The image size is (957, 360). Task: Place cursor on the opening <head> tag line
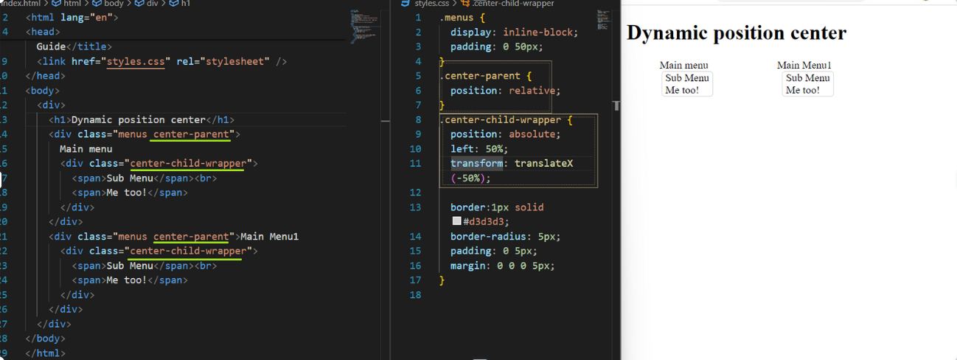click(x=43, y=32)
